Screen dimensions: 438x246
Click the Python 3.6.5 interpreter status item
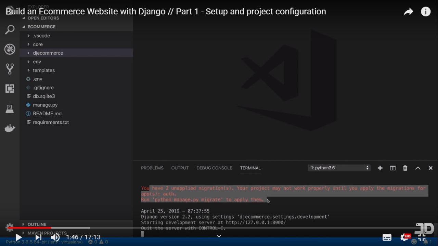click(44, 242)
